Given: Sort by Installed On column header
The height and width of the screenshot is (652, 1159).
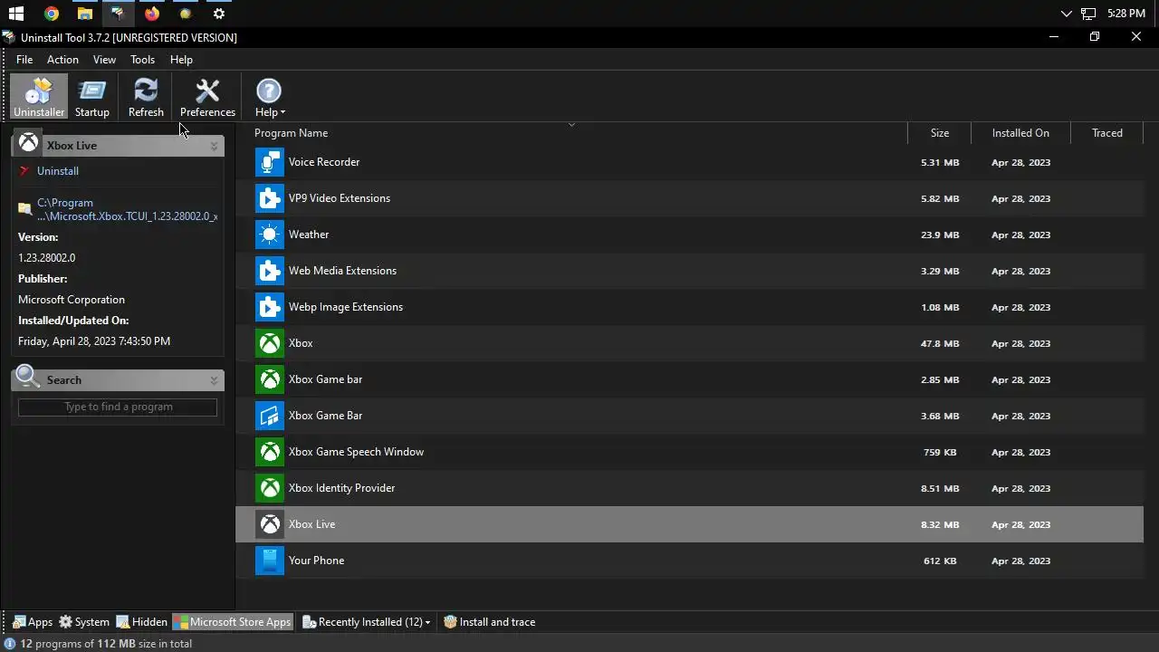Looking at the screenshot, I should pyautogui.click(x=1020, y=133).
